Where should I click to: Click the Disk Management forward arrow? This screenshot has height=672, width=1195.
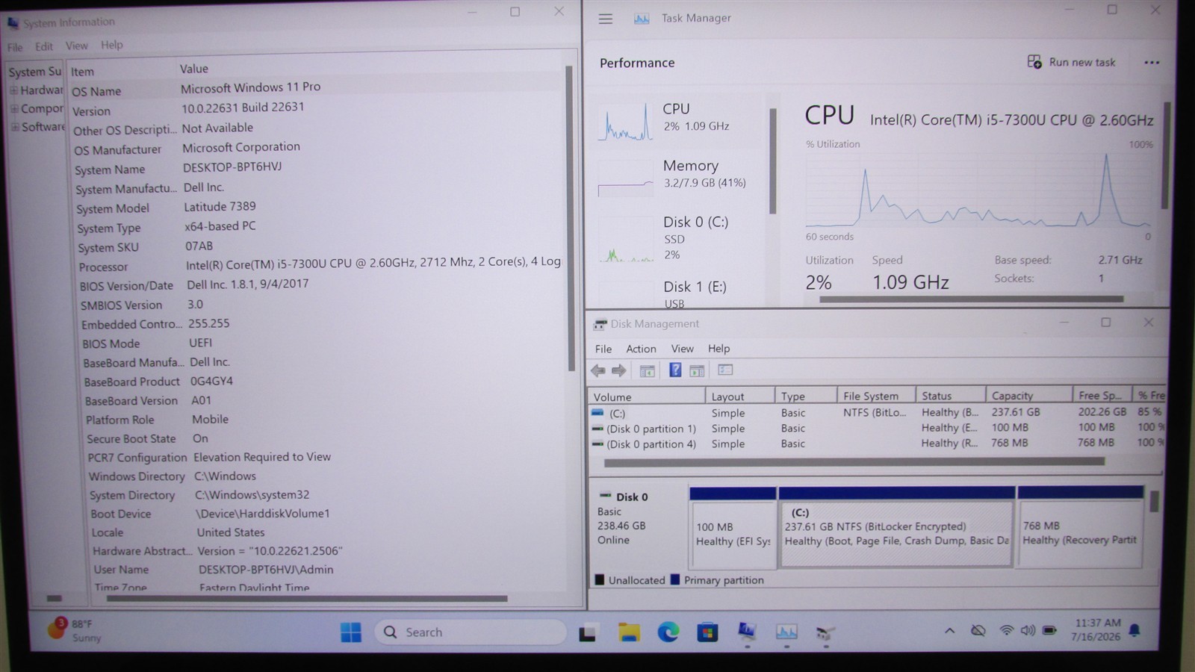pos(619,370)
